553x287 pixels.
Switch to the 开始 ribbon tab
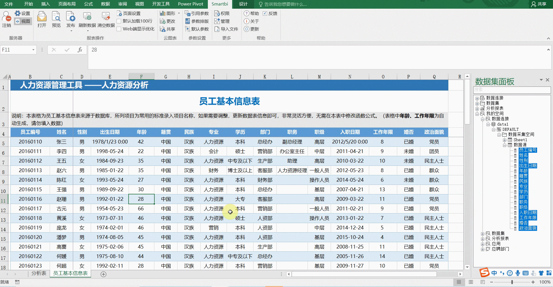point(28,4)
